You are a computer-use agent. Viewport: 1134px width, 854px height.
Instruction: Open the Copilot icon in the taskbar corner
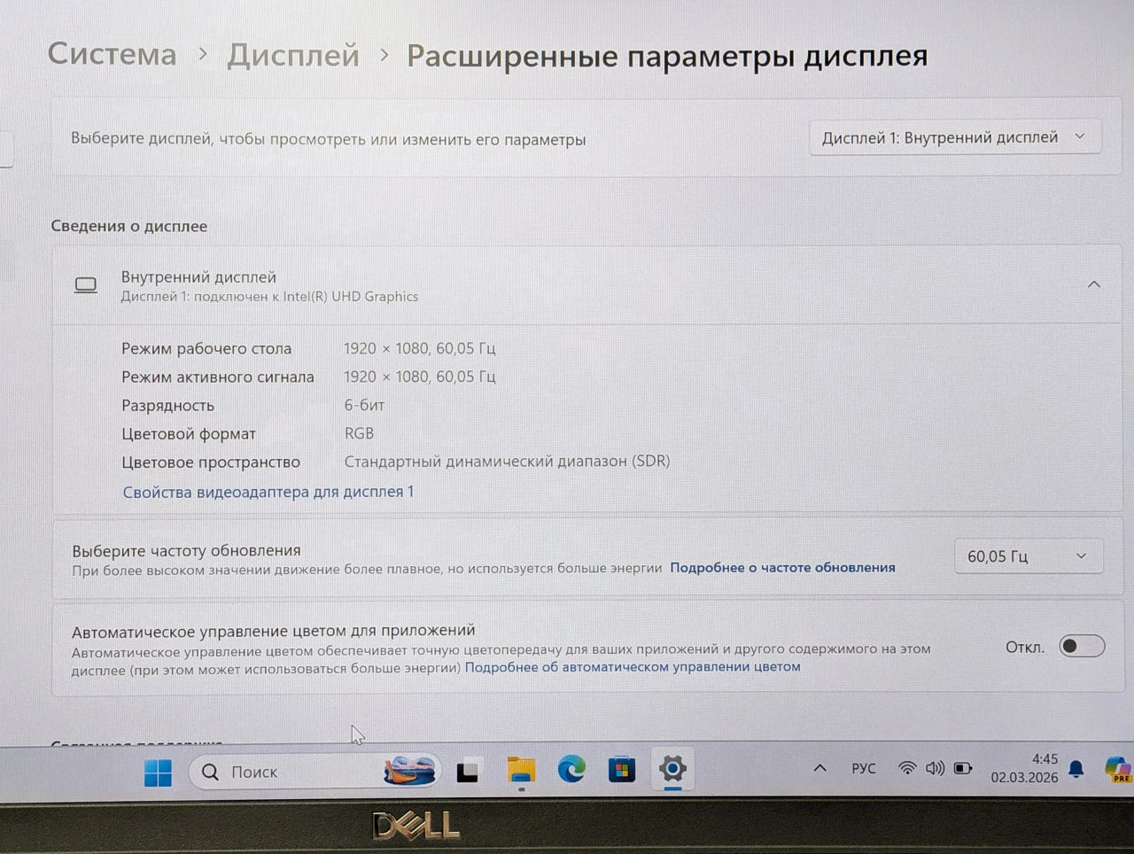pos(1117,768)
